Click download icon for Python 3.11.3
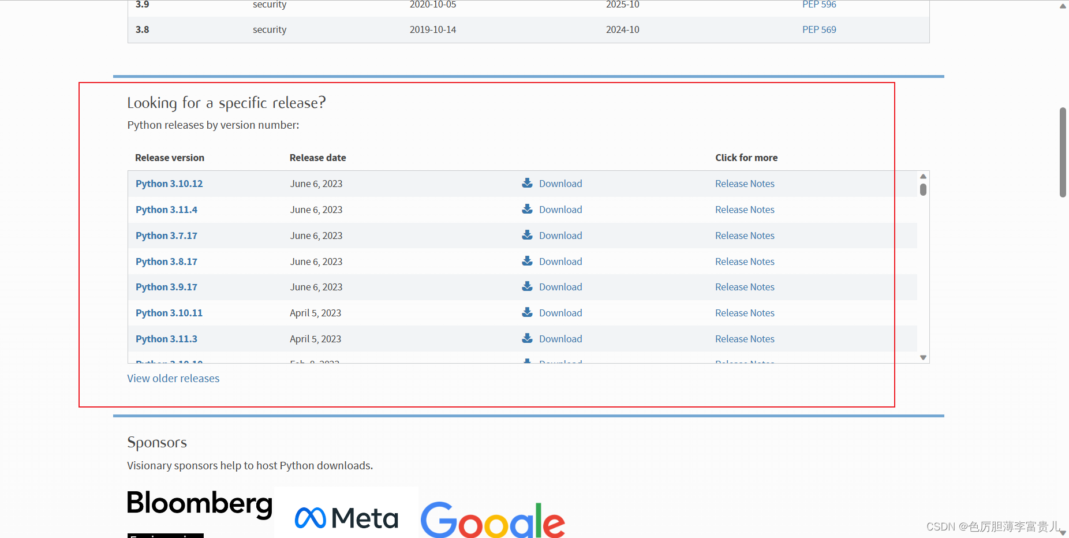This screenshot has width=1069, height=538. click(x=527, y=338)
